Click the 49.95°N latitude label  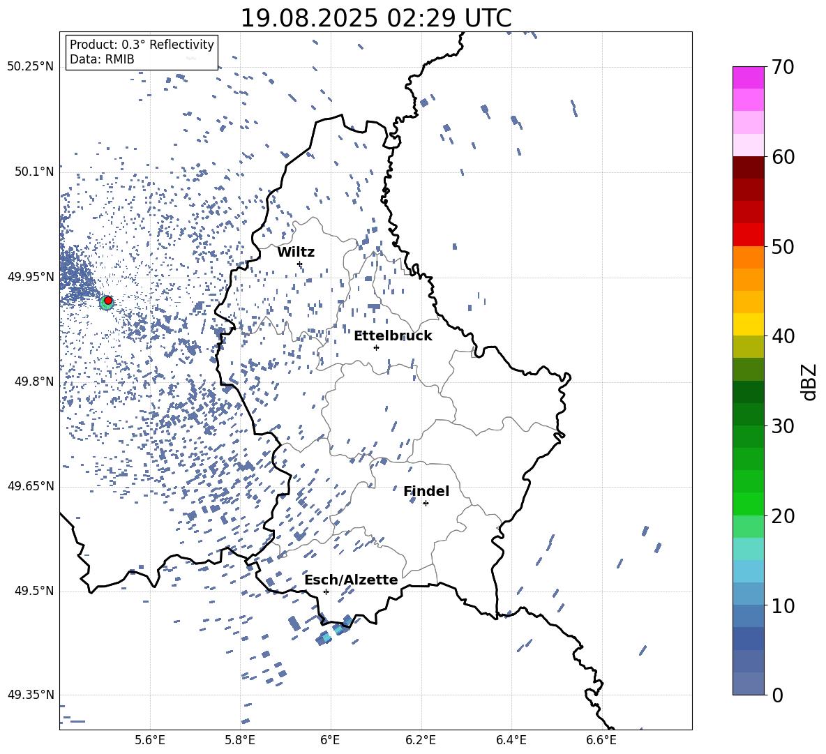click(31, 276)
